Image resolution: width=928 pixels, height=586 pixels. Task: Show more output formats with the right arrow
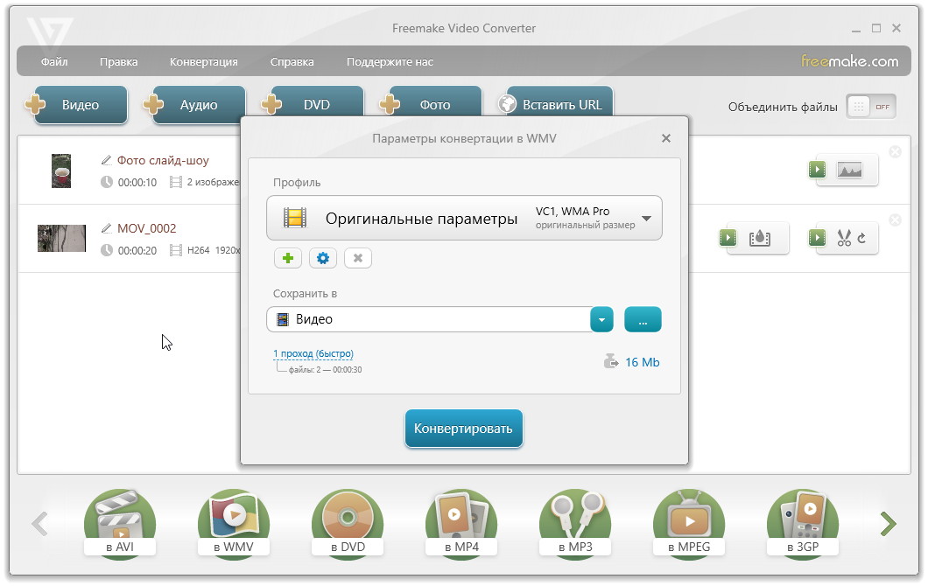[888, 523]
